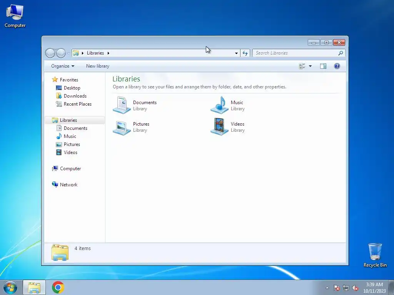Click the search magnifier icon

(x=341, y=53)
